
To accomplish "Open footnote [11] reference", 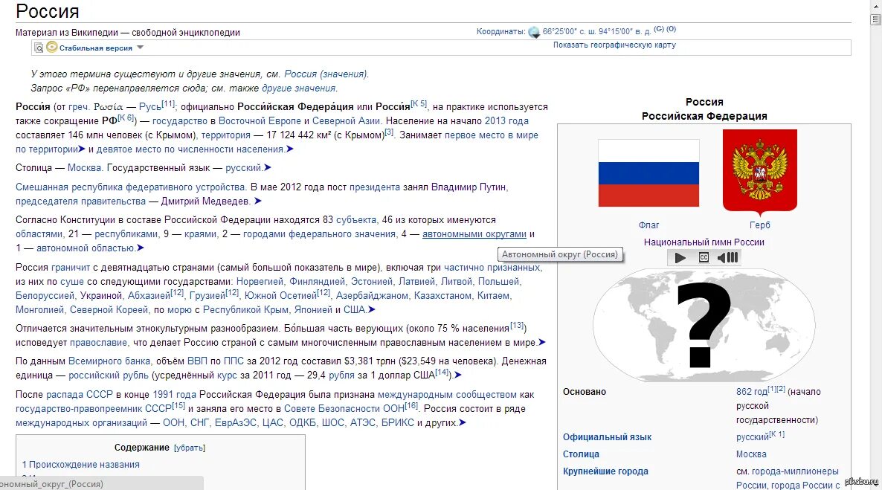I will pos(168,103).
